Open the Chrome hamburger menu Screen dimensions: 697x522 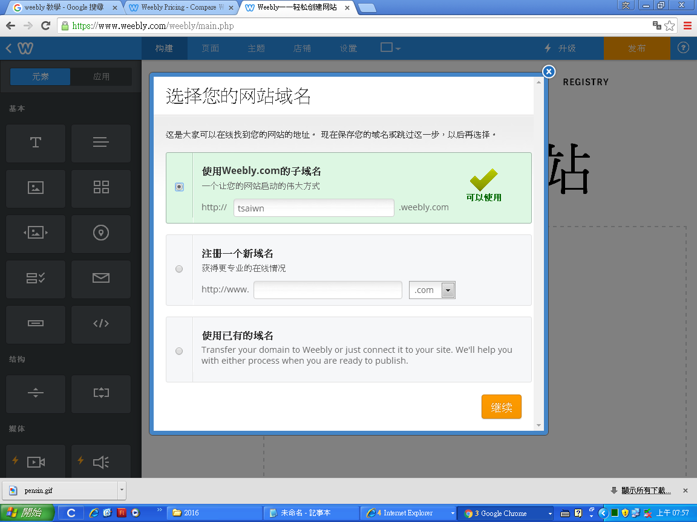tap(687, 26)
